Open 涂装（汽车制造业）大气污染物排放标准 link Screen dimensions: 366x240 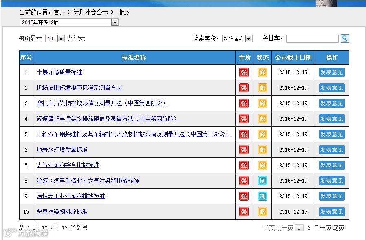click(x=88, y=181)
